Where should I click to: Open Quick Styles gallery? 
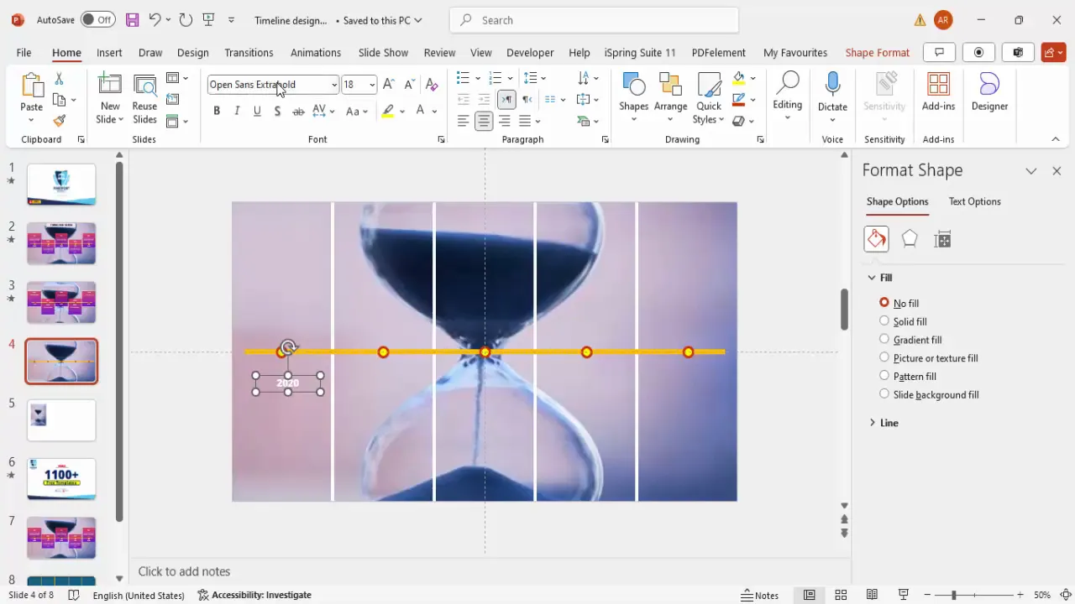[709, 98]
